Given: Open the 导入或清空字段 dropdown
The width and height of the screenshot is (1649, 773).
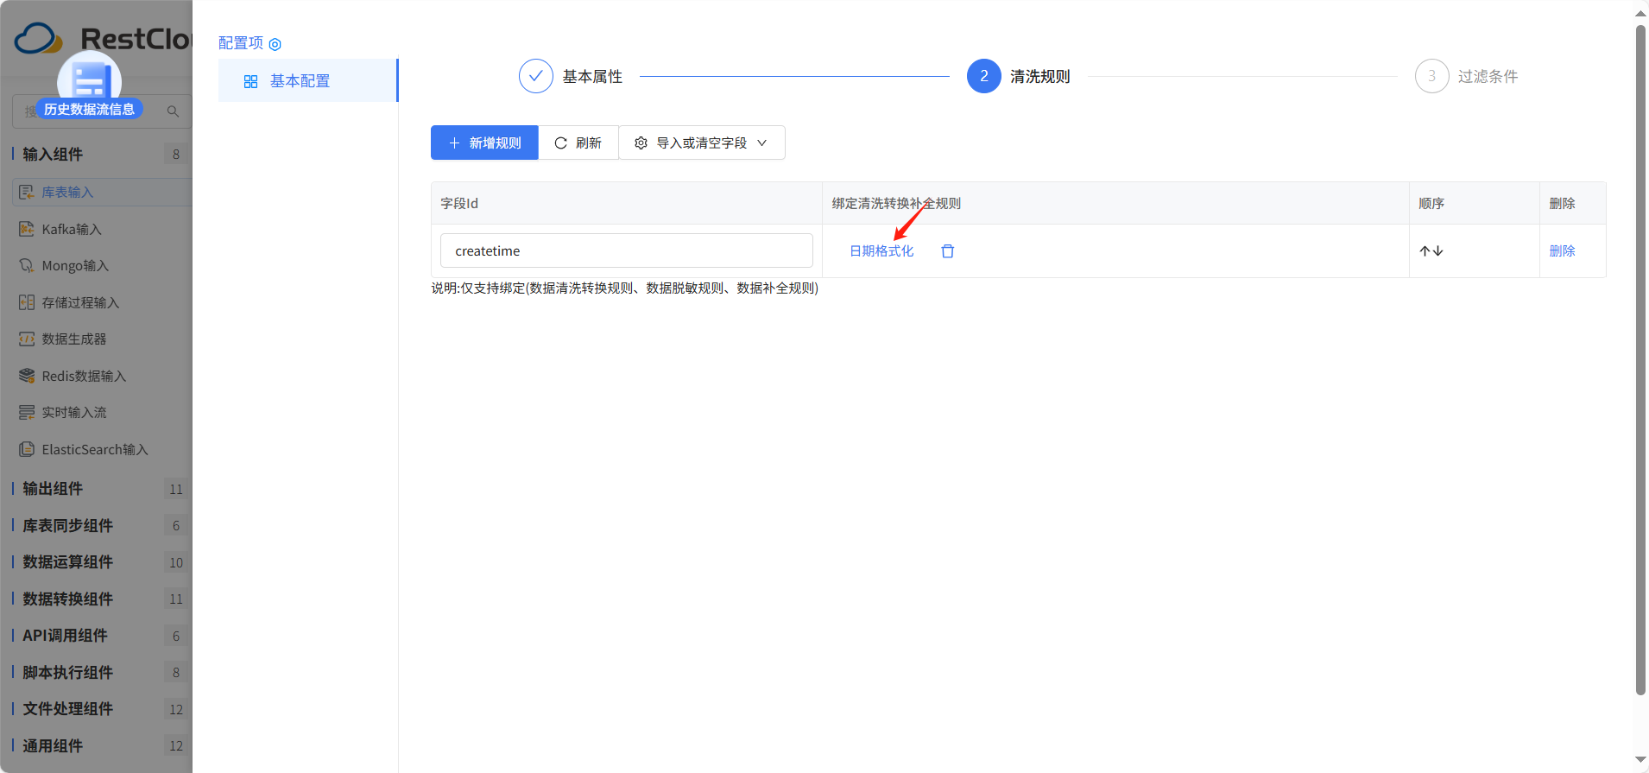Looking at the screenshot, I should coord(701,143).
